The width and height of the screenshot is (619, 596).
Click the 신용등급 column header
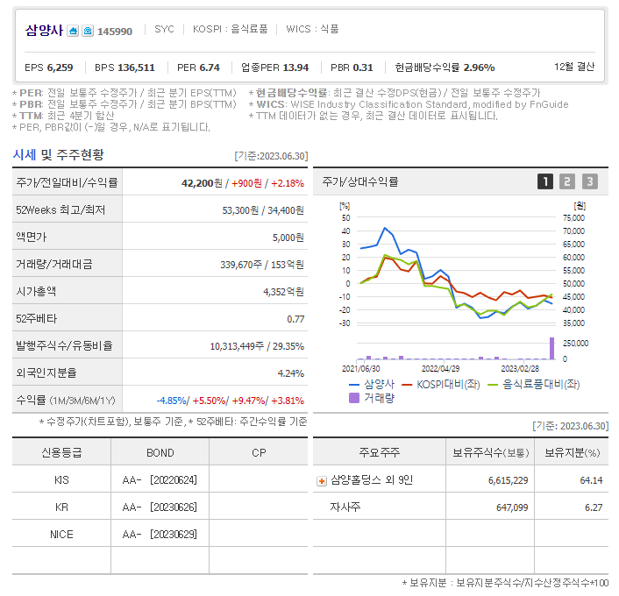61,452
